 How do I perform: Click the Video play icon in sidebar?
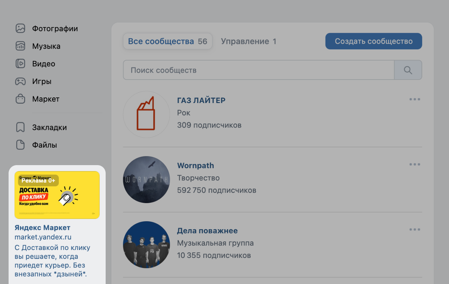[20, 64]
